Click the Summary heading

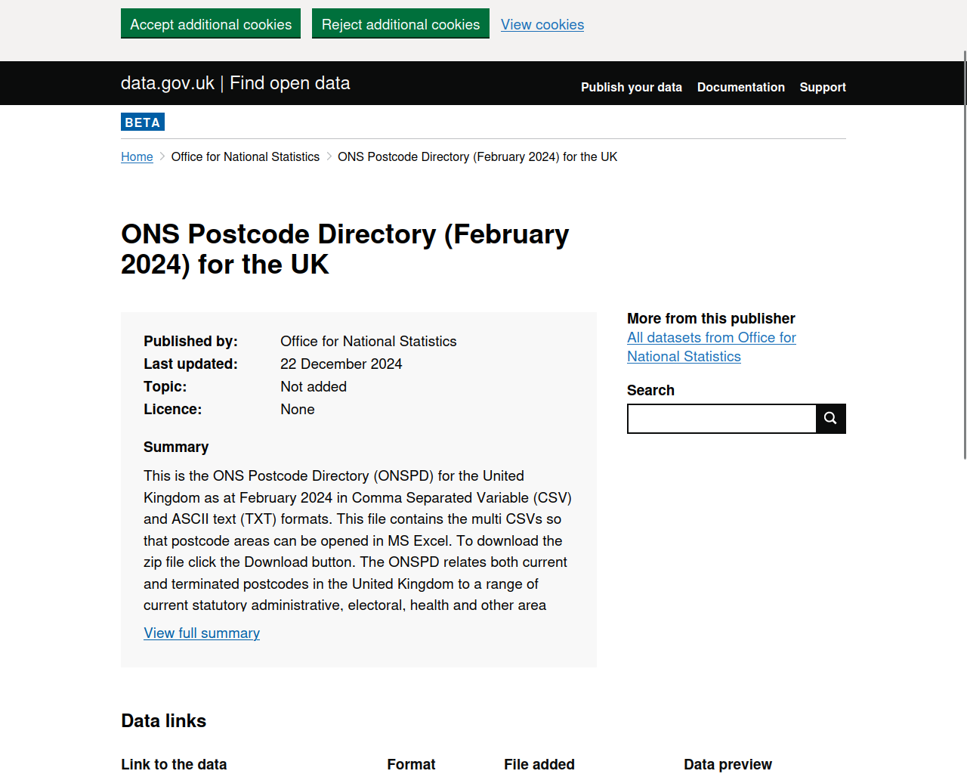(176, 447)
